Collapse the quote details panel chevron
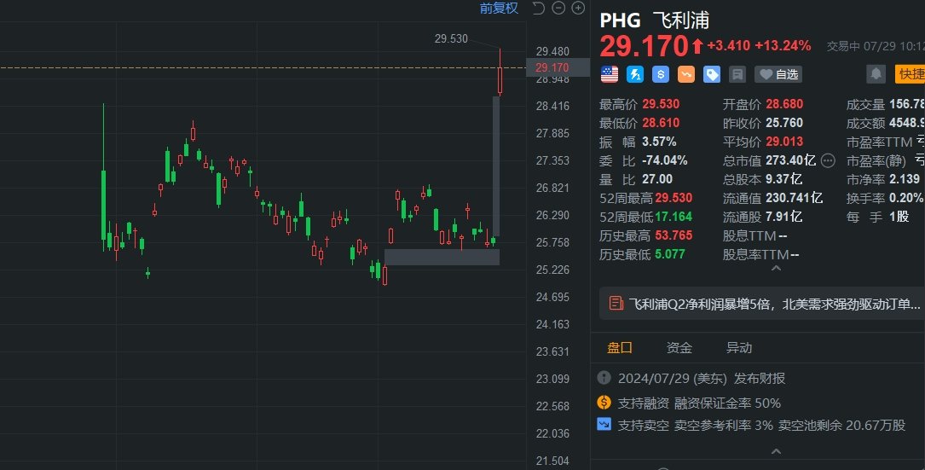925x470 pixels. [775, 269]
